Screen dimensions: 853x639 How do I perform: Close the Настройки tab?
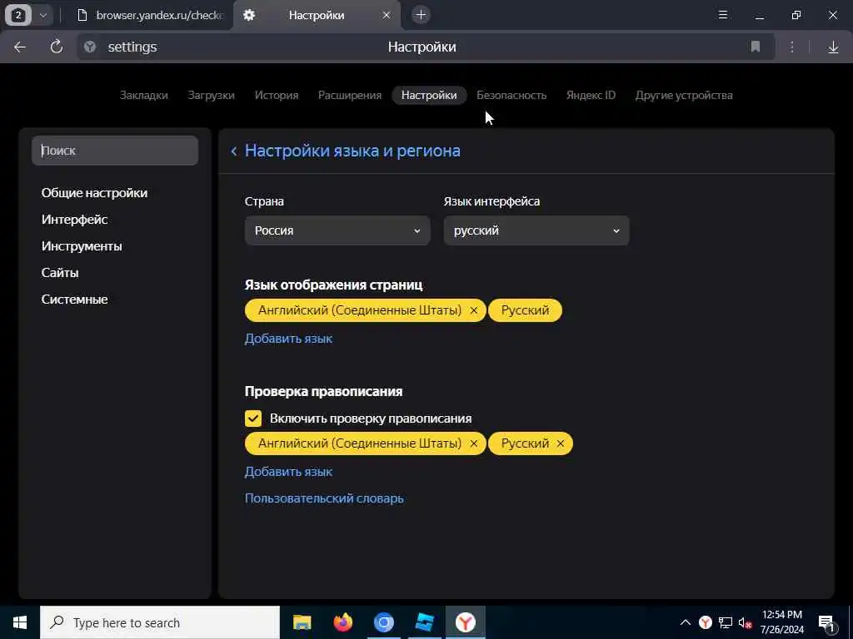point(387,15)
